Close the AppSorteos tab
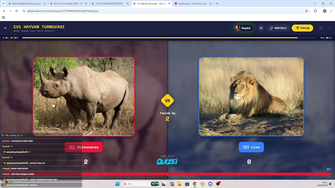The height and width of the screenshot is (188, 335). pyautogui.click(x=211, y=4)
